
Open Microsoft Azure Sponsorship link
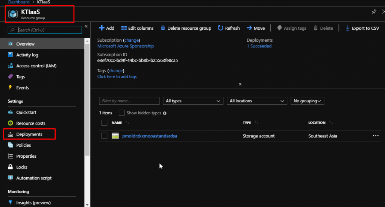coord(126,46)
